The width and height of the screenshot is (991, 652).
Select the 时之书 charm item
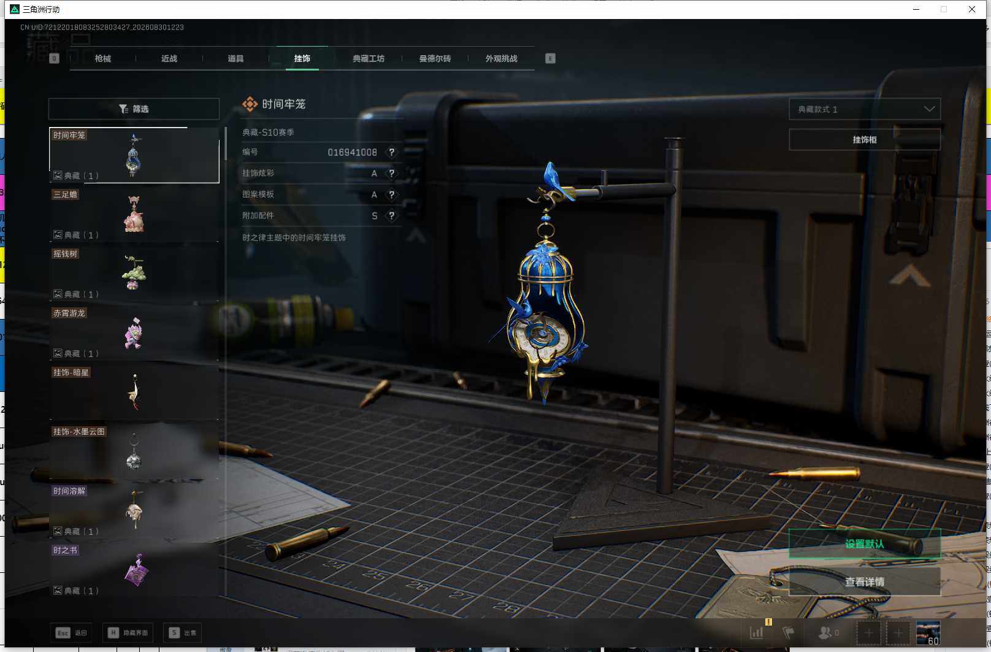tap(134, 570)
